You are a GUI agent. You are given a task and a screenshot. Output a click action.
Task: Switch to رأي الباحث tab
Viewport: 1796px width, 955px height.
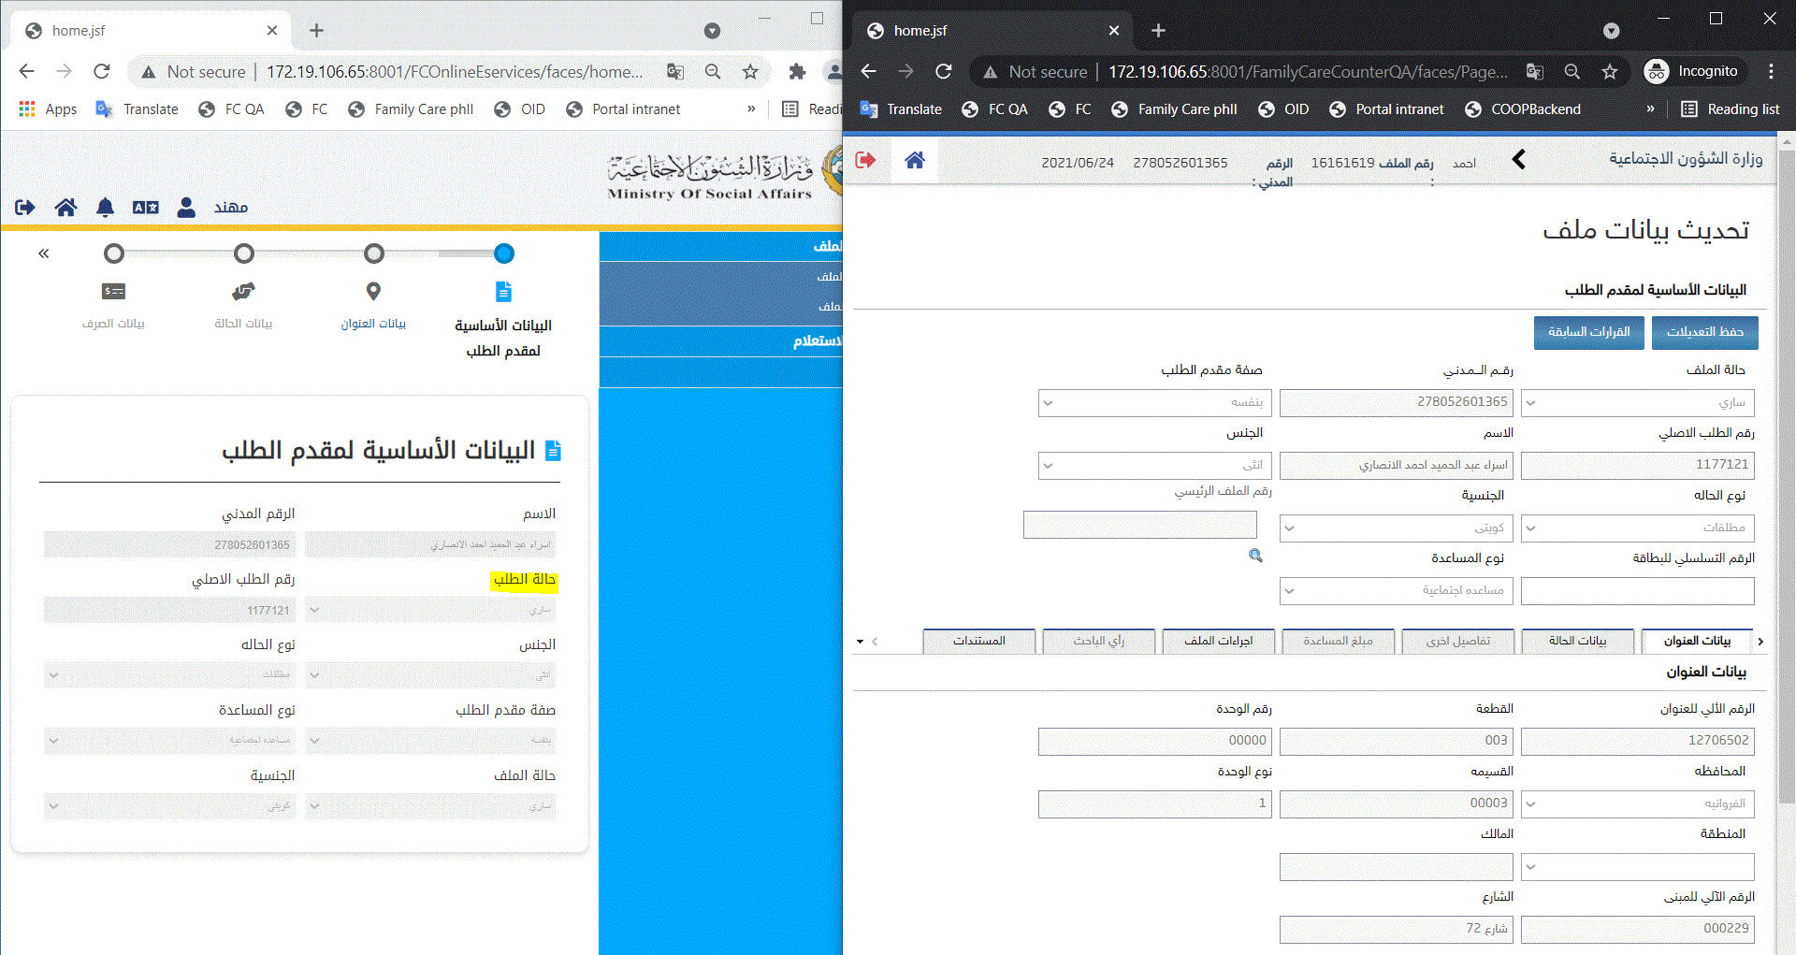1099,641
